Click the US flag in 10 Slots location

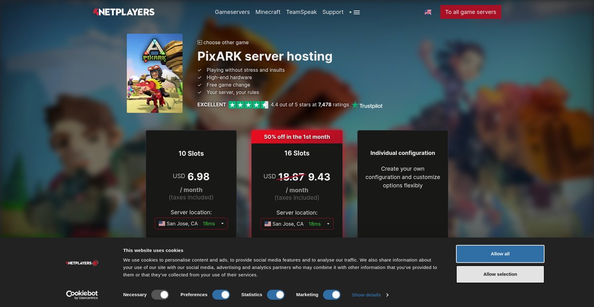(162, 224)
